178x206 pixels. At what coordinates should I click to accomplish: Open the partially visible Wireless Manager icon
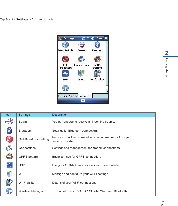[65, 88]
